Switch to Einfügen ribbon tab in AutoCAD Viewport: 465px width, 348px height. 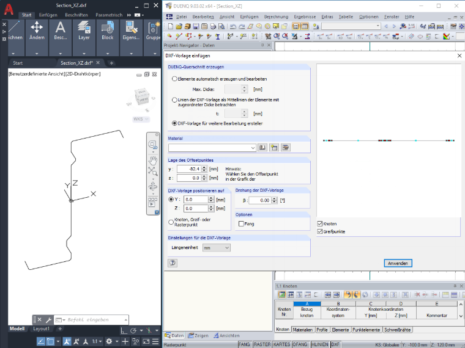coord(48,15)
